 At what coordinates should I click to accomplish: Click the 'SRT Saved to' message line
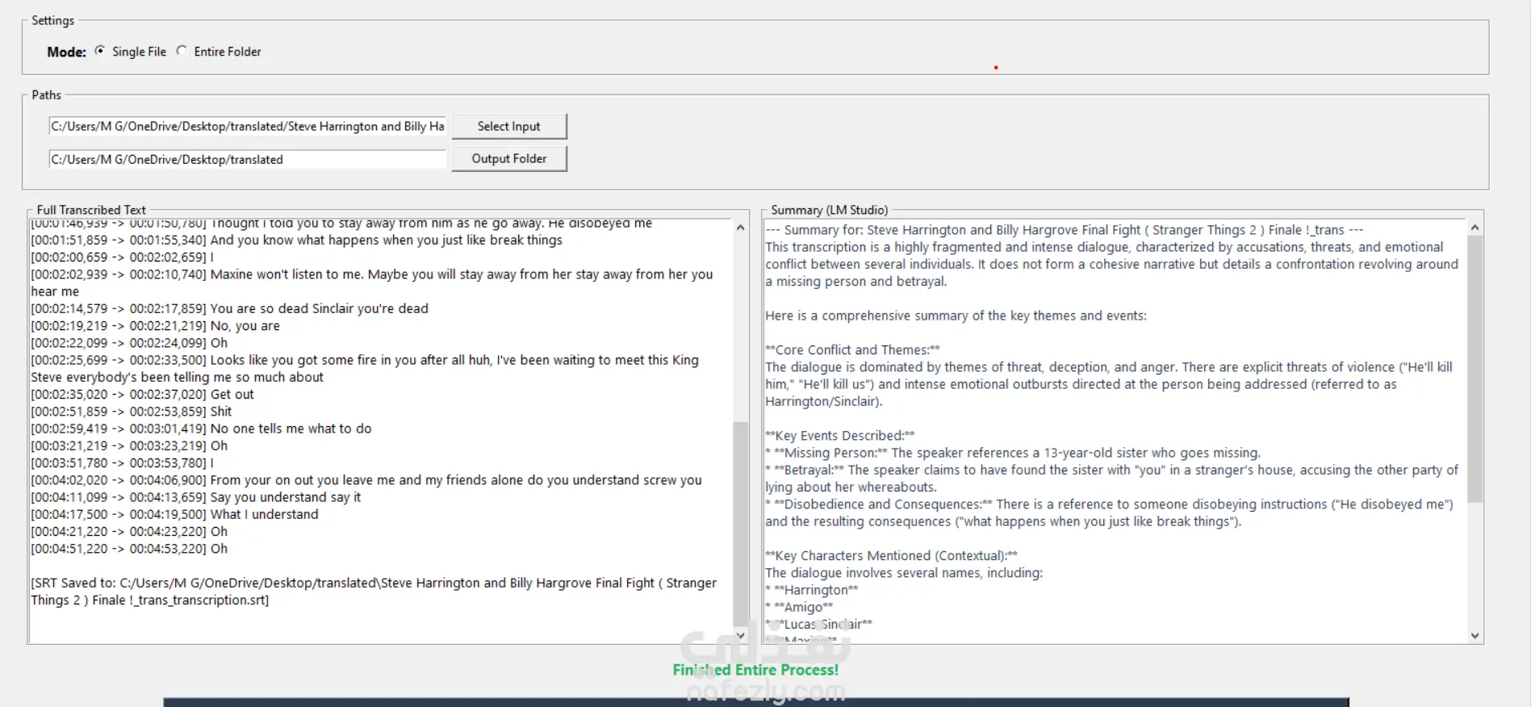[x=374, y=592]
